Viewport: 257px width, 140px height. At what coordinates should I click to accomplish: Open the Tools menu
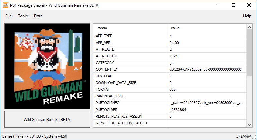click(23, 16)
